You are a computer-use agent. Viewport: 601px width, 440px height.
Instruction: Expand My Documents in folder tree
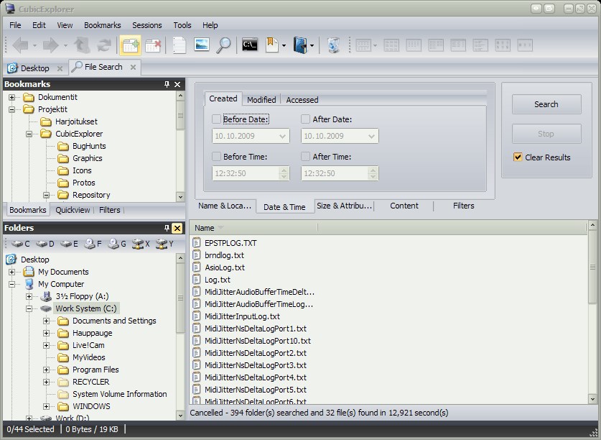click(x=12, y=272)
